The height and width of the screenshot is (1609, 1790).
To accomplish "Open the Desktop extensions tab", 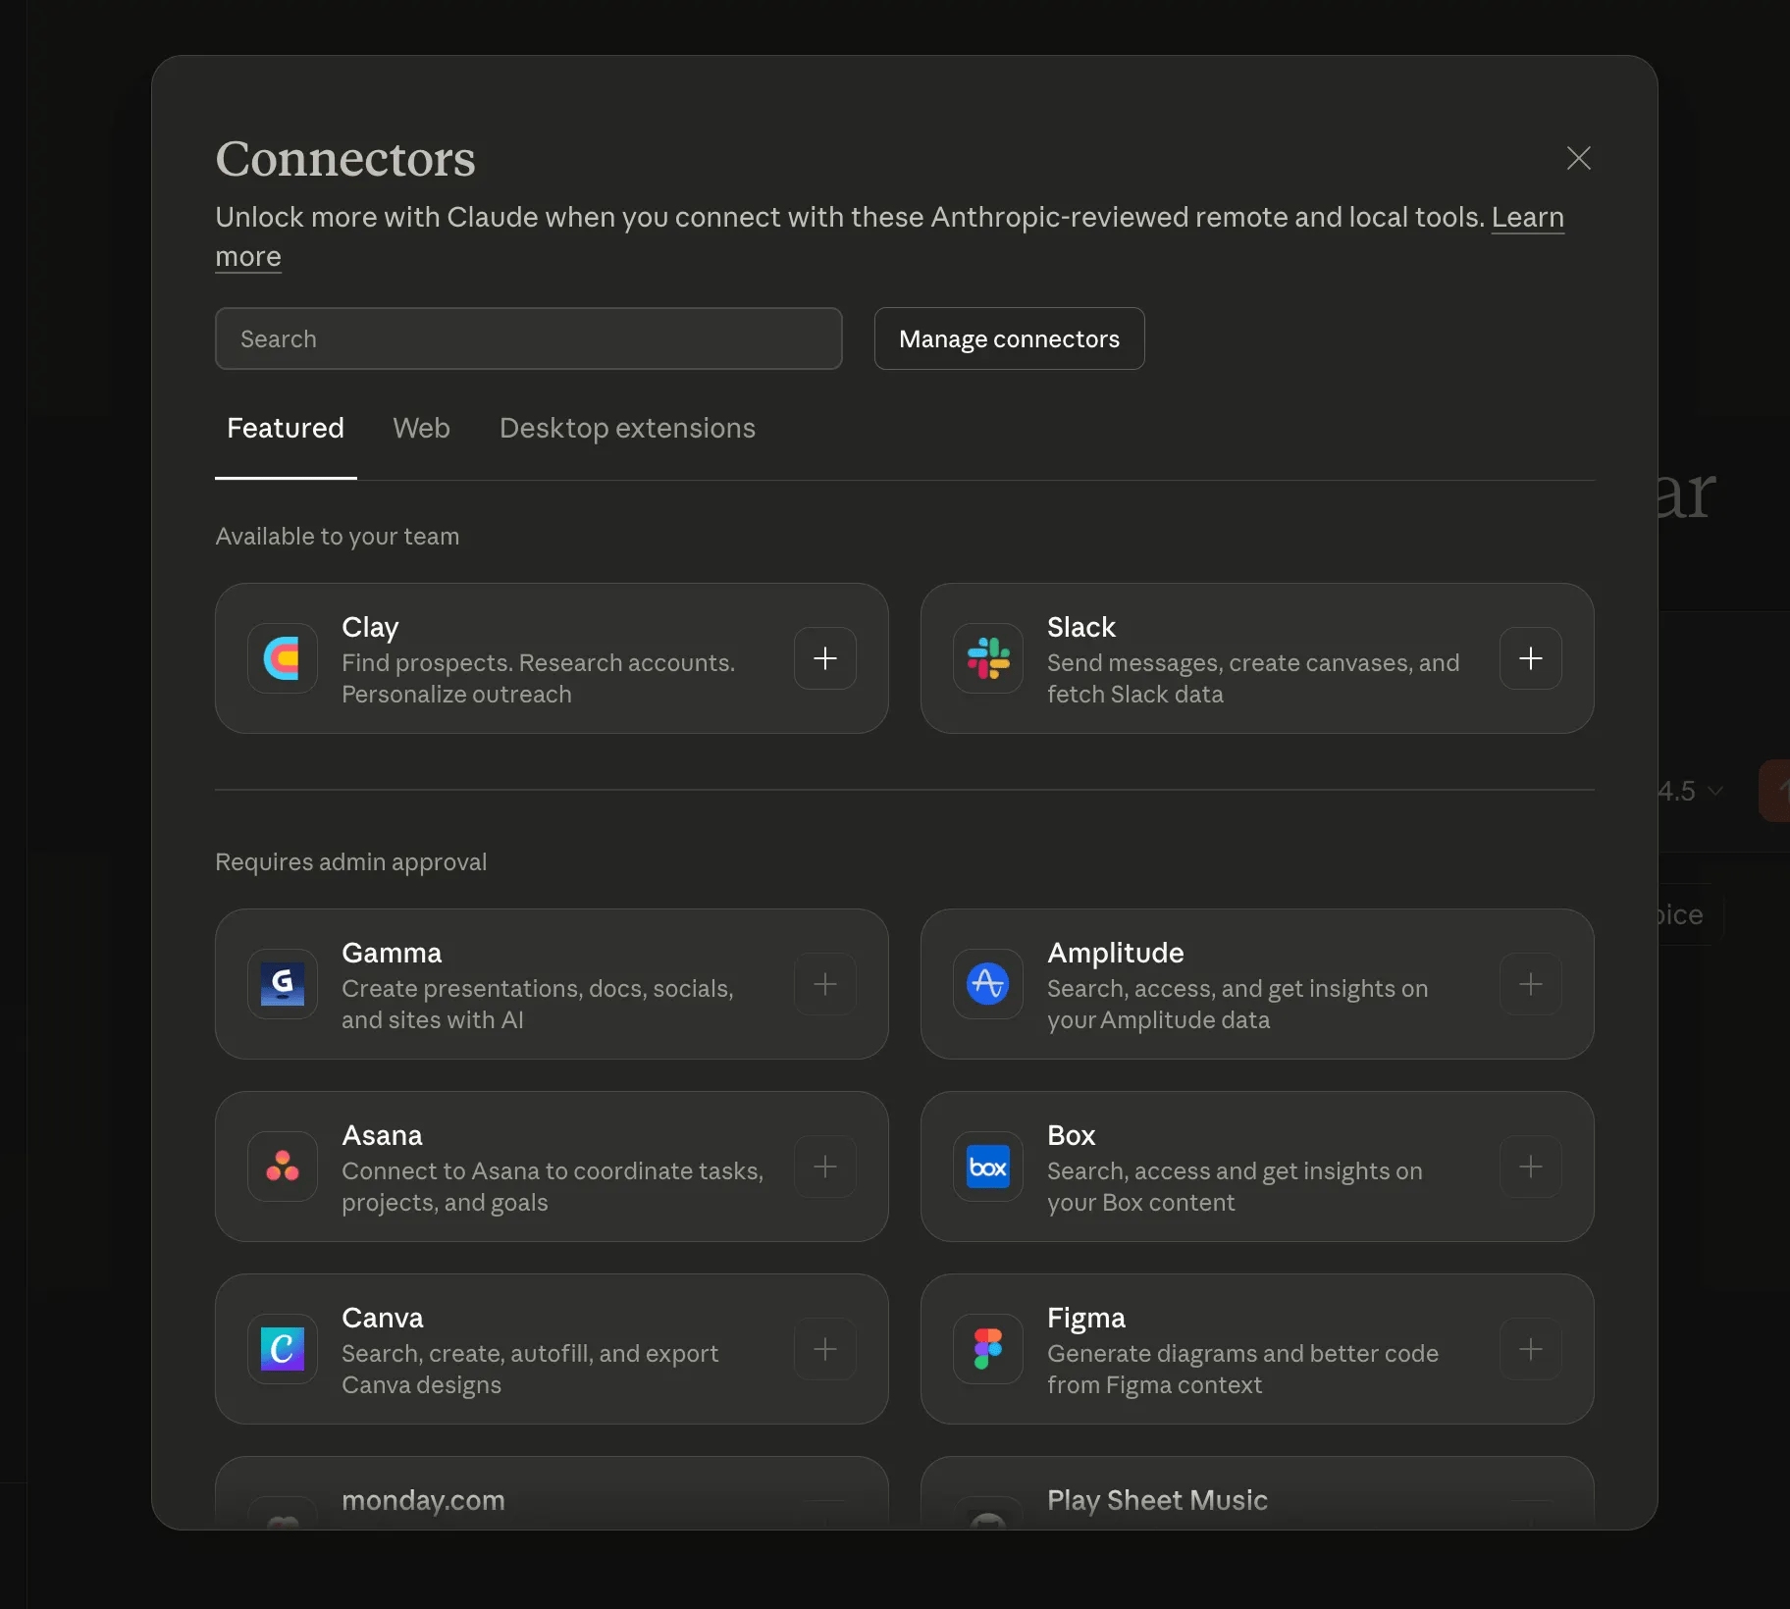I will tap(627, 429).
